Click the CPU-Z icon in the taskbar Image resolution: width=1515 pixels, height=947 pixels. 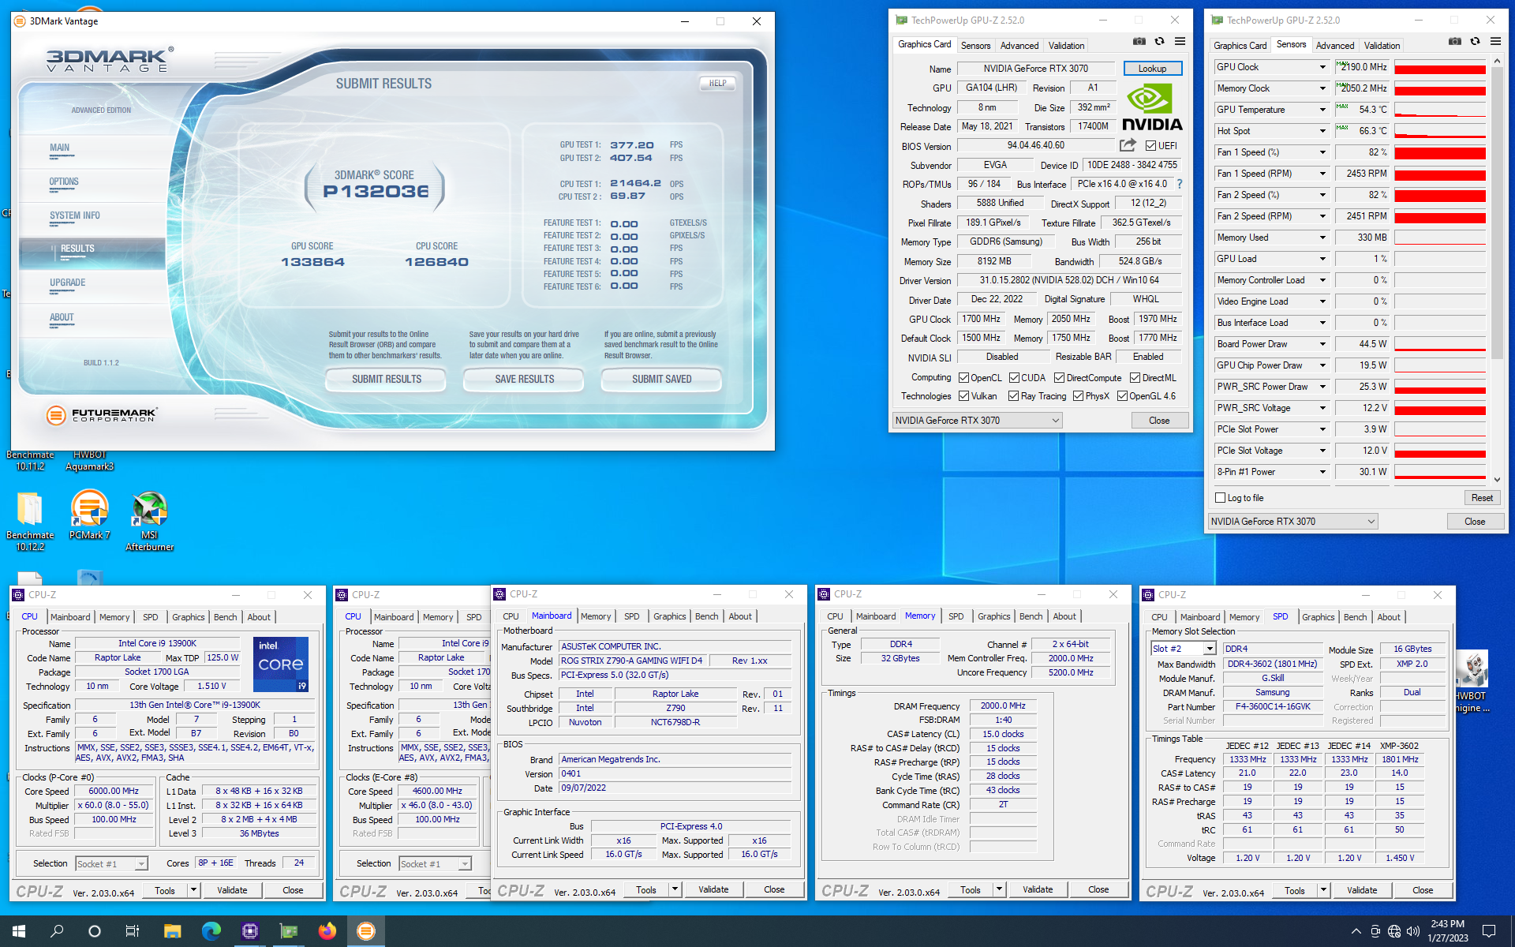point(249,931)
